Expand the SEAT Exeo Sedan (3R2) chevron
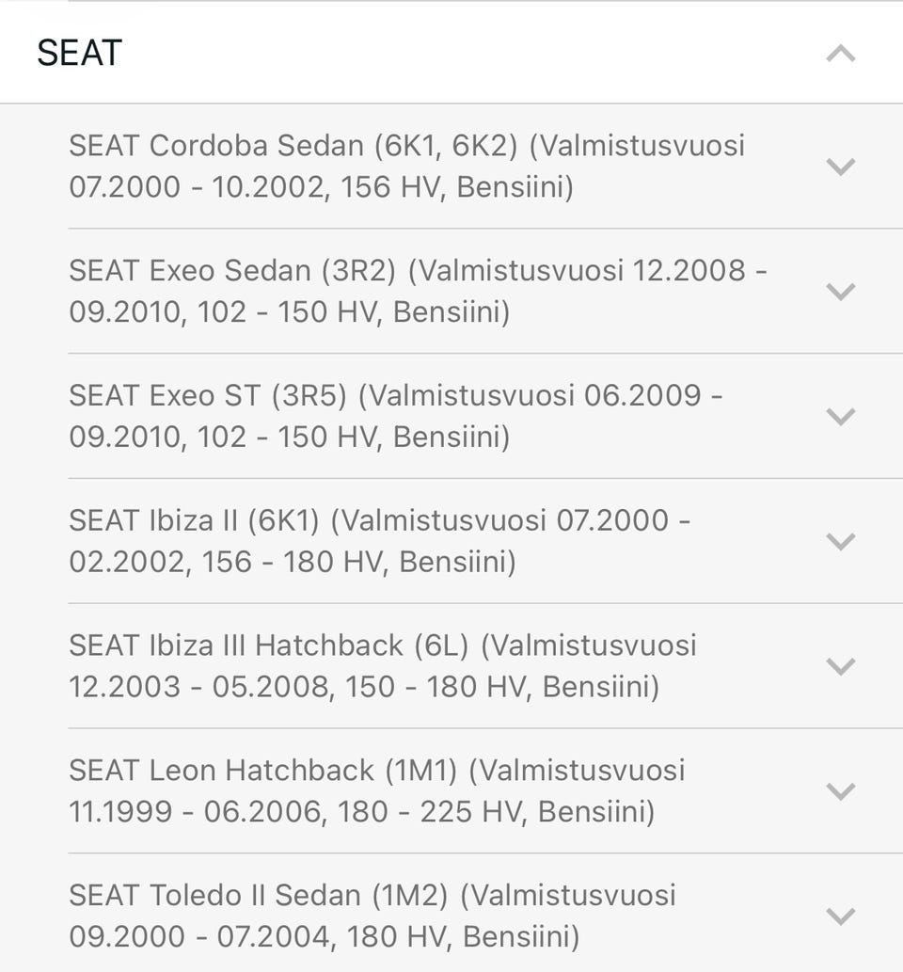903x972 pixels. click(x=840, y=292)
